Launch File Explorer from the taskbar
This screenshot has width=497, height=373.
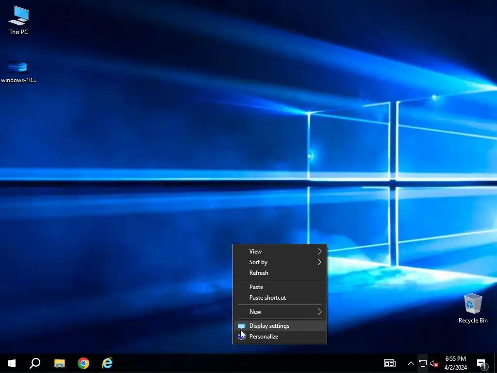click(59, 363)
